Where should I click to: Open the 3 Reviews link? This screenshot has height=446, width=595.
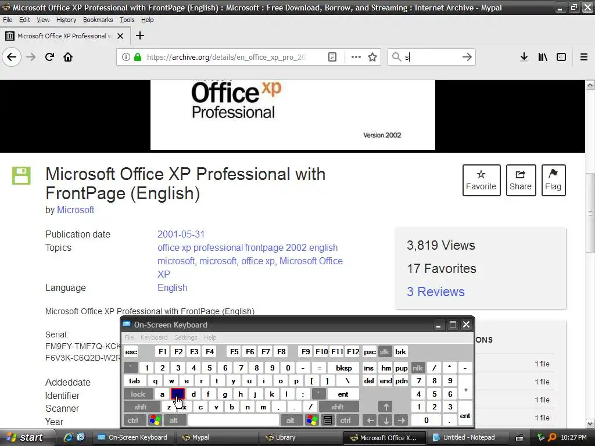[436, 292]
